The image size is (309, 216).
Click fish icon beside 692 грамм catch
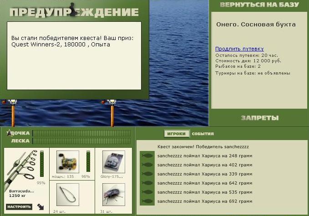(147, 201)
